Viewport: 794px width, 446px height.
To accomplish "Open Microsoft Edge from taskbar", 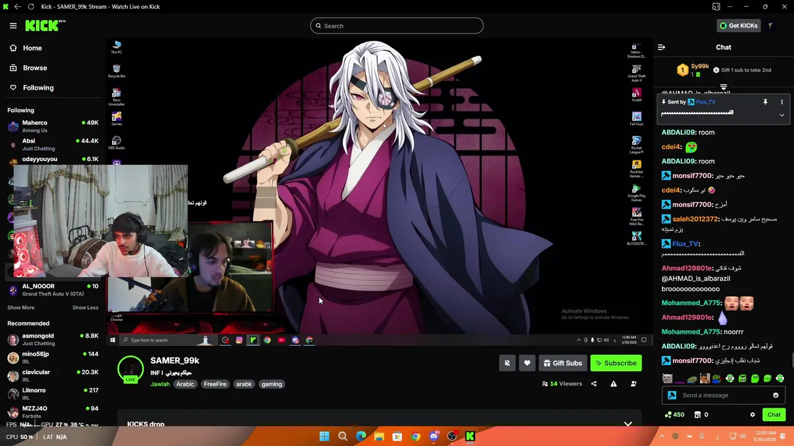I will tap(361, 437).
